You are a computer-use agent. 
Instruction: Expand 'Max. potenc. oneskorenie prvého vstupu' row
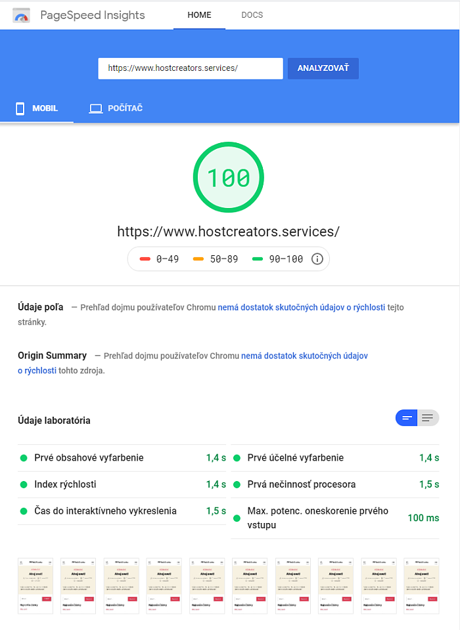coord(335,518)
